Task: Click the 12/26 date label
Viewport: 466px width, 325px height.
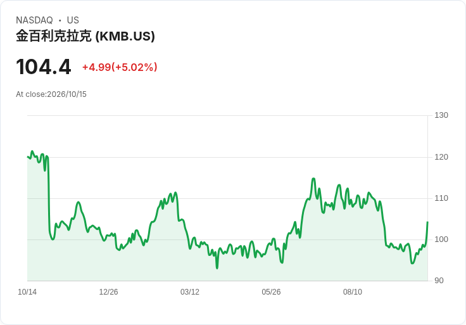Action: (108, 292)
